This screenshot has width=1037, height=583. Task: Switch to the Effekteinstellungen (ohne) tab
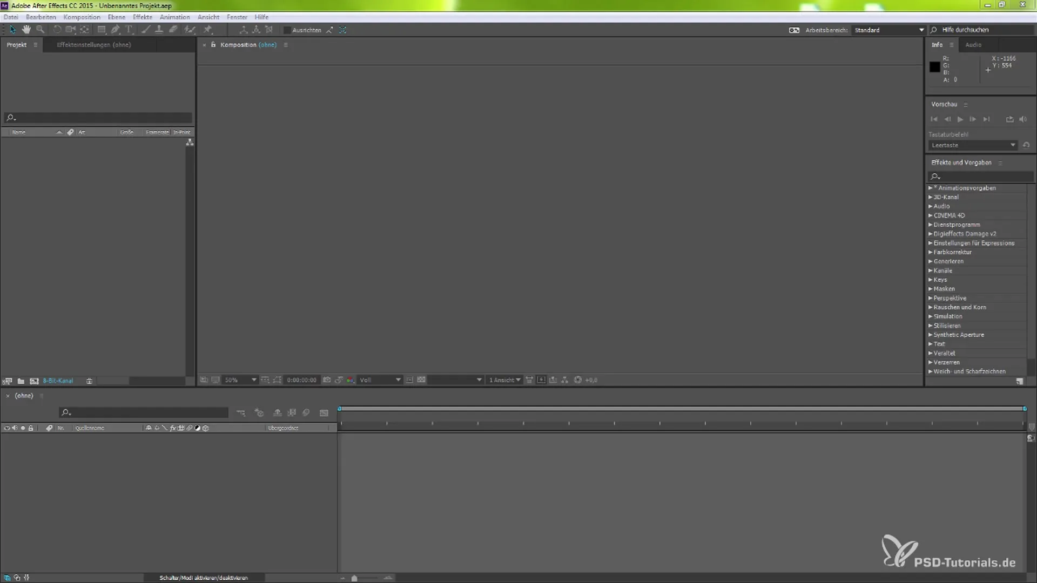(94, 45)
